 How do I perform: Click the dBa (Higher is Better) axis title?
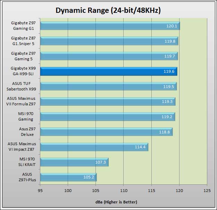click(x=116, y=202)
